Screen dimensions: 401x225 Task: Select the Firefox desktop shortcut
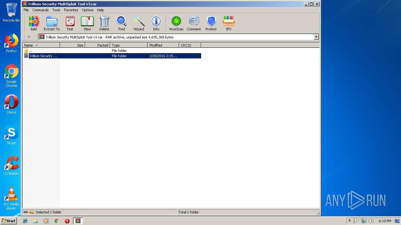pos(11,43)
